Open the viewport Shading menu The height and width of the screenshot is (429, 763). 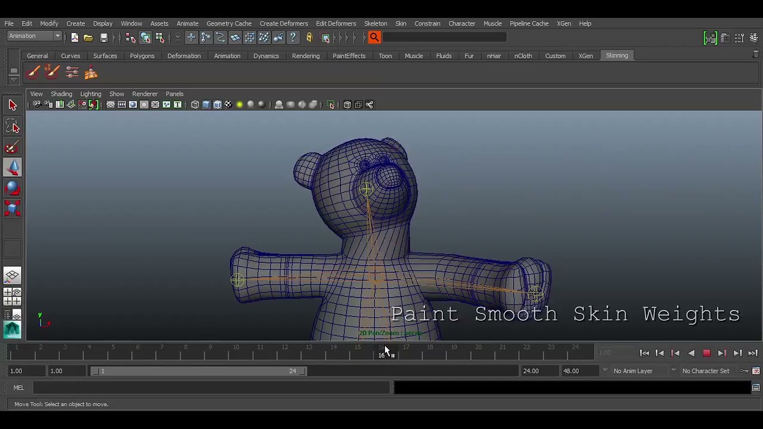coord(61,94)
